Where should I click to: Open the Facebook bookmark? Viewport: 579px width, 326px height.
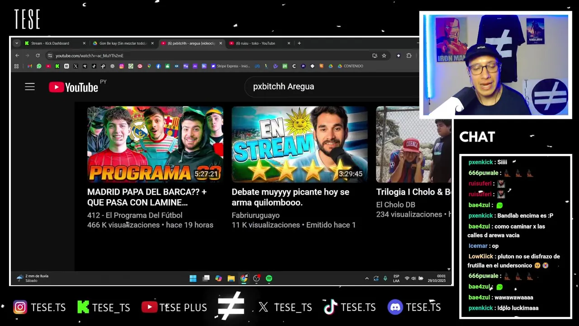(158, 66)
